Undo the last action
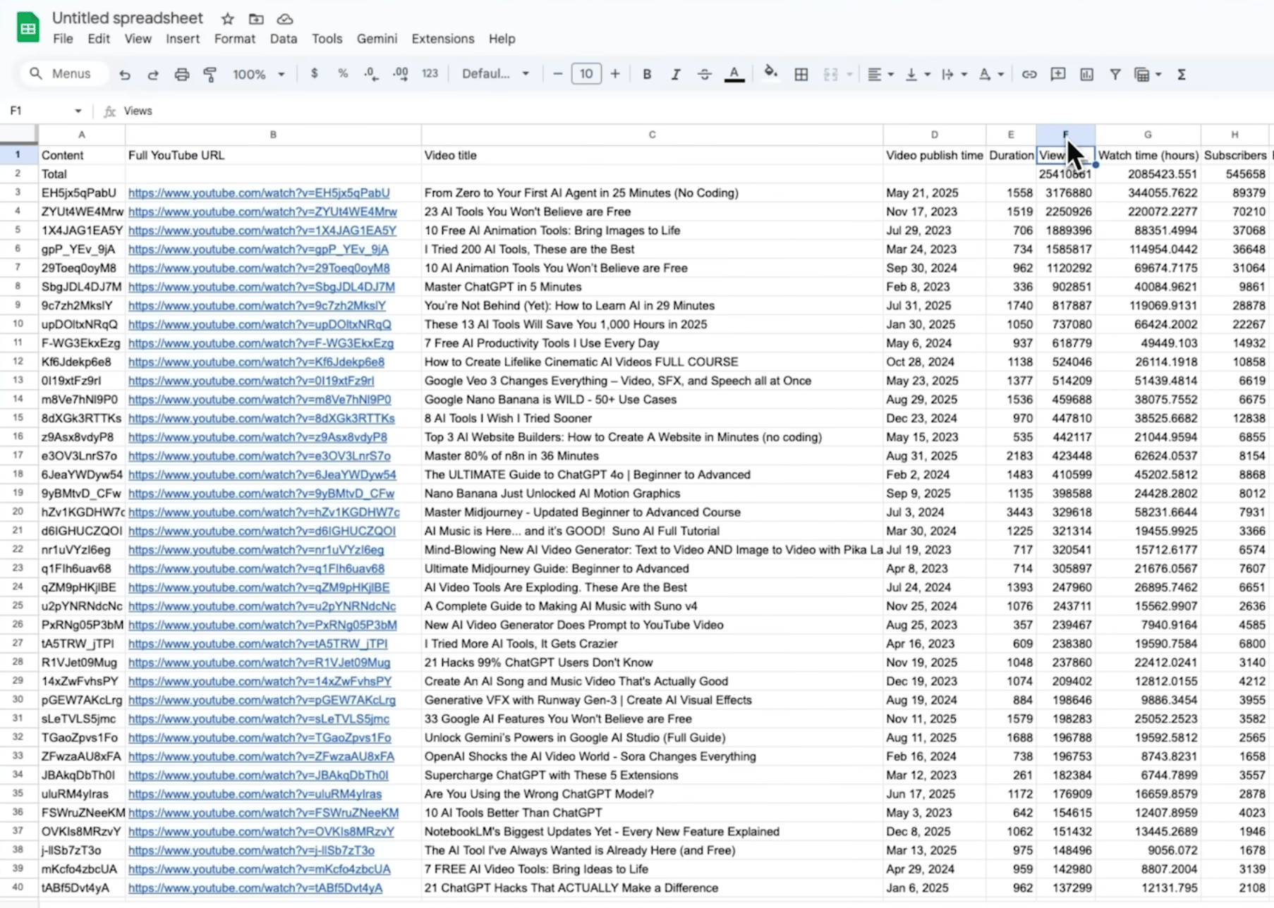 [125, 74]
